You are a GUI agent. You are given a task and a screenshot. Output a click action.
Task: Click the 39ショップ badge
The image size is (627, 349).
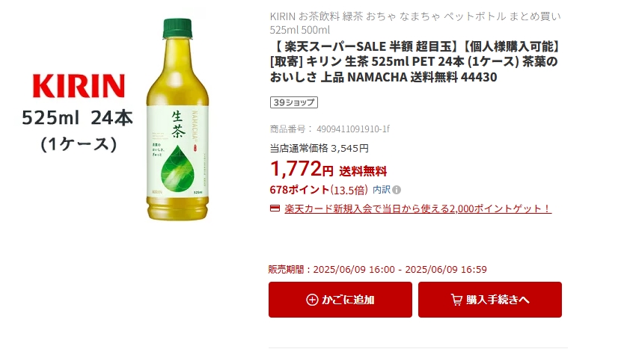(x=294, y=102)
